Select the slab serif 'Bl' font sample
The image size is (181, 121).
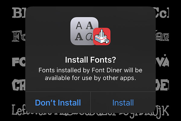pyautogui.click(x=19, y=13)
